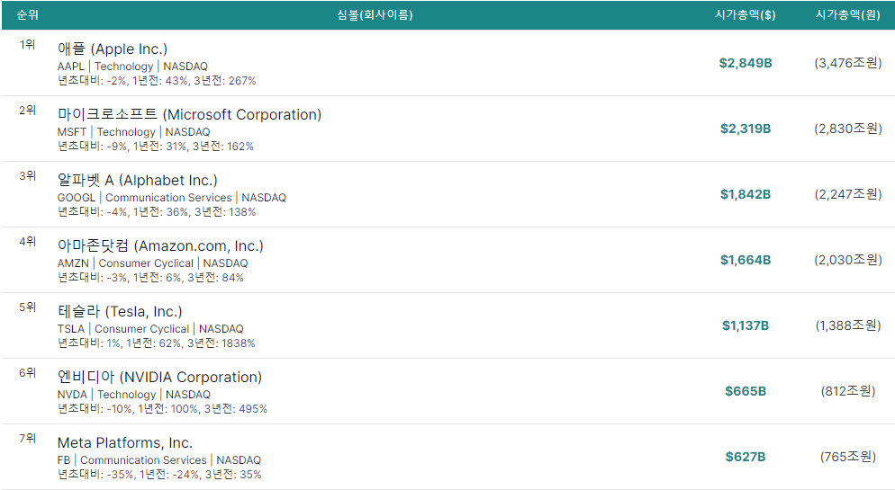Click the (812조원) won value

pyautogui.click(x=848, y=391)
